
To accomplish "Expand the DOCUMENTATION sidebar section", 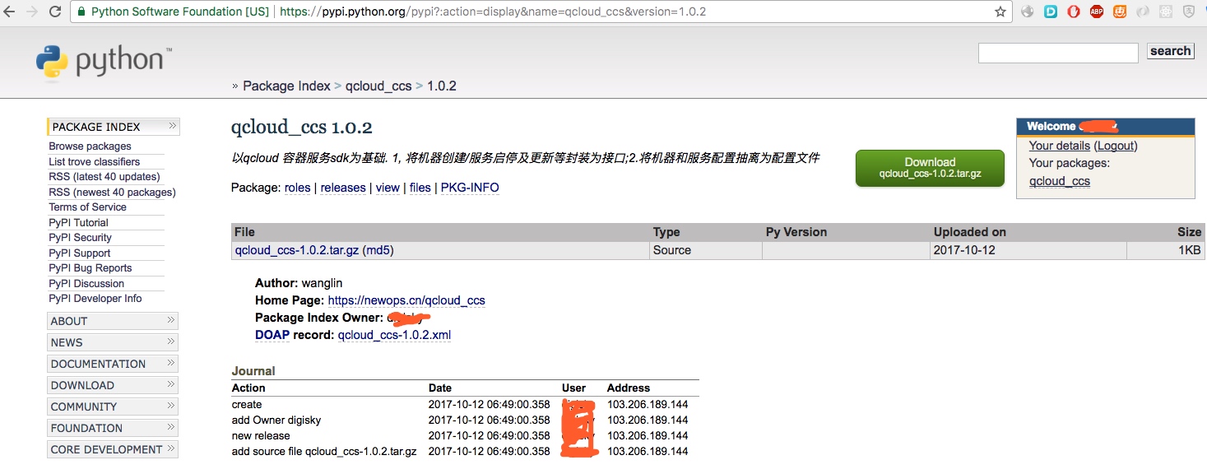I will click(x=113, y=364).
